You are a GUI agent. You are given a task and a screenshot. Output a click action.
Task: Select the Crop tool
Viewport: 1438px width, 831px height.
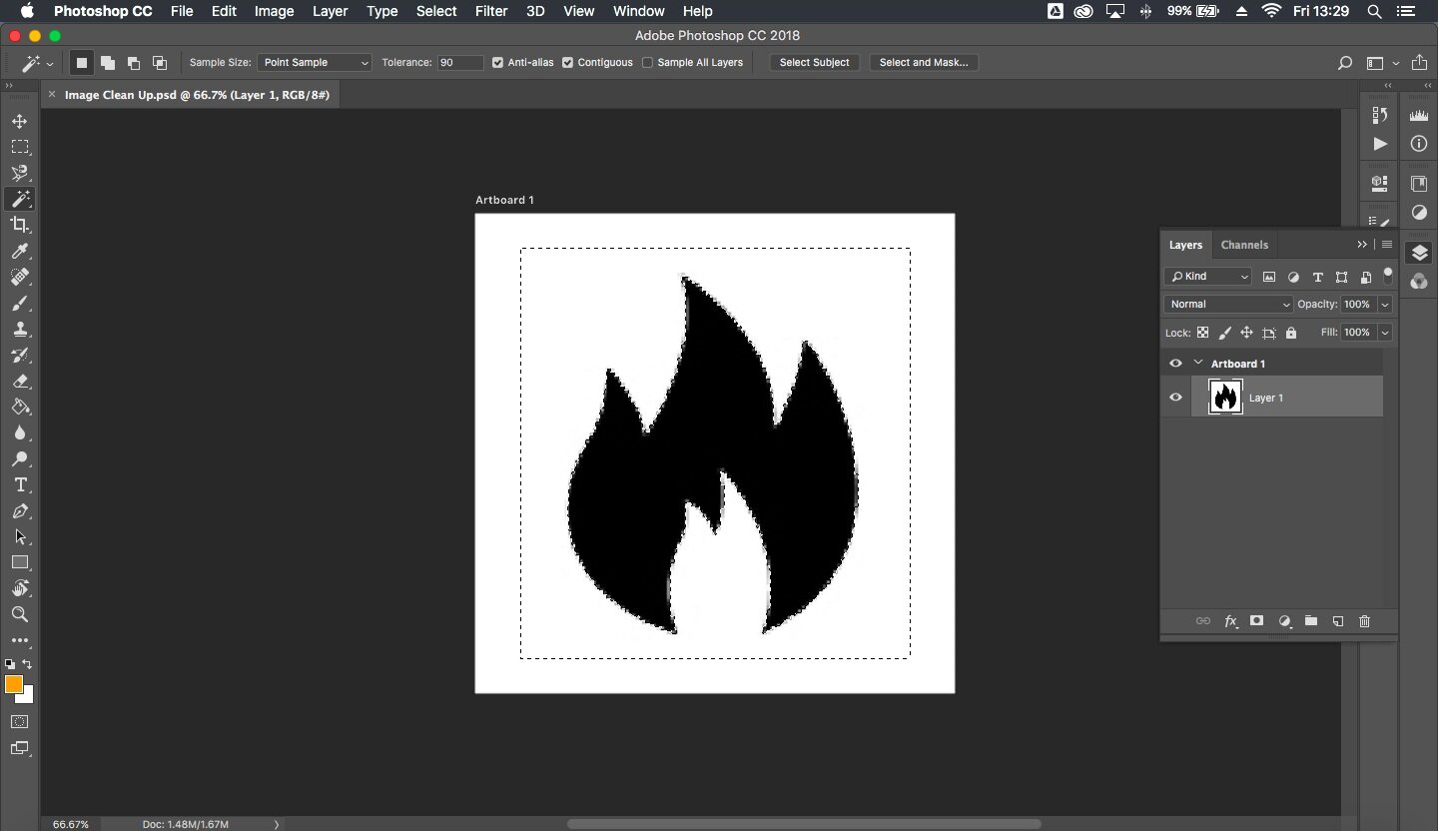pos(19,225)
